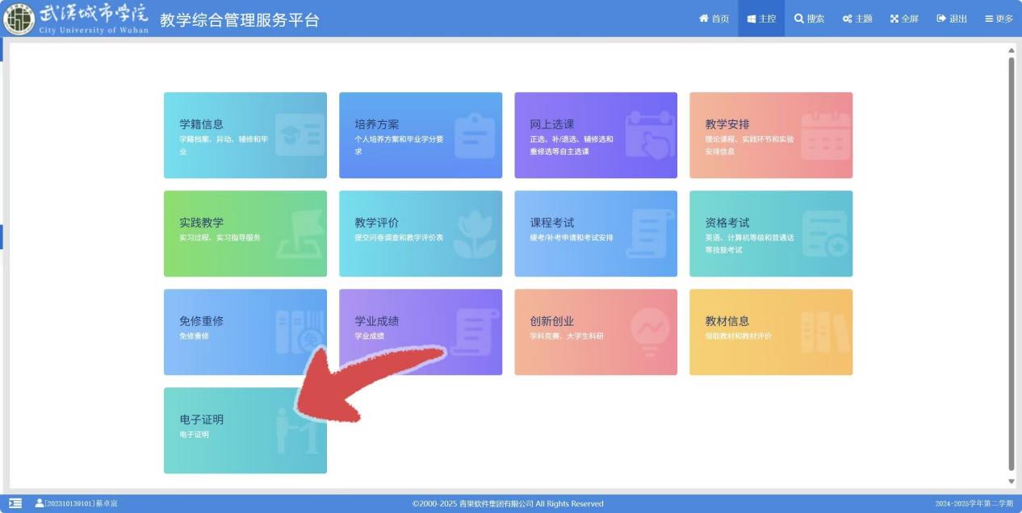Click 退出 to log out
The height and width of the screenshot is (513, 1022).
click(952, 19)
